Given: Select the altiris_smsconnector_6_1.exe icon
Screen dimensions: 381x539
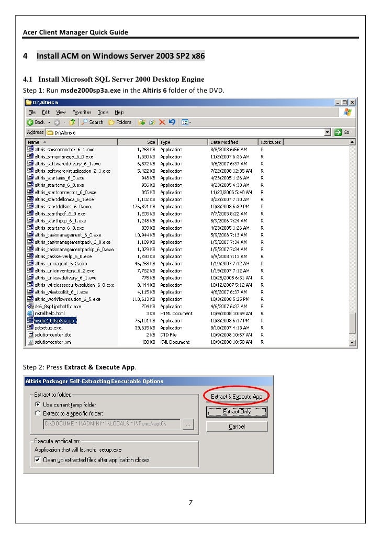Looking at the screenshot, I should click(x=30, y=150).
